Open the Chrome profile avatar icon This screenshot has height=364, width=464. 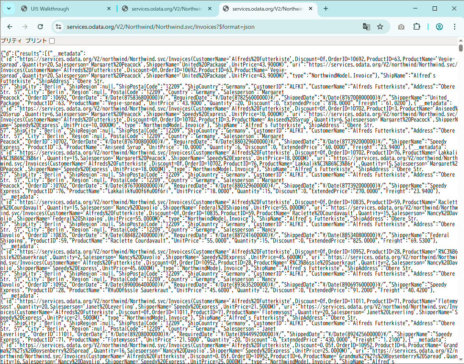pos(439,26)
